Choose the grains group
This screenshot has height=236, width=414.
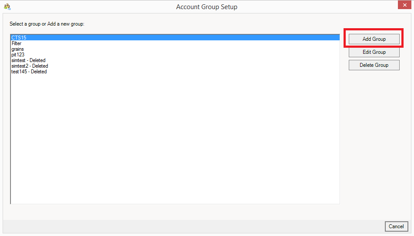[18, 49]
